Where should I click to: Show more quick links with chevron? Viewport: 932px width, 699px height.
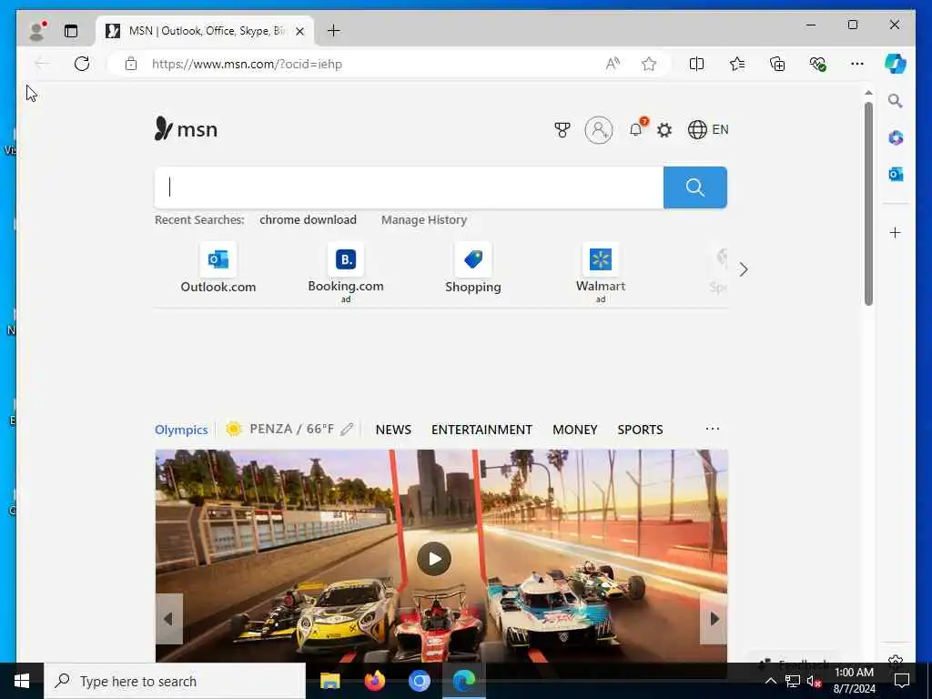pyautogui.click(x=744, y=269)
